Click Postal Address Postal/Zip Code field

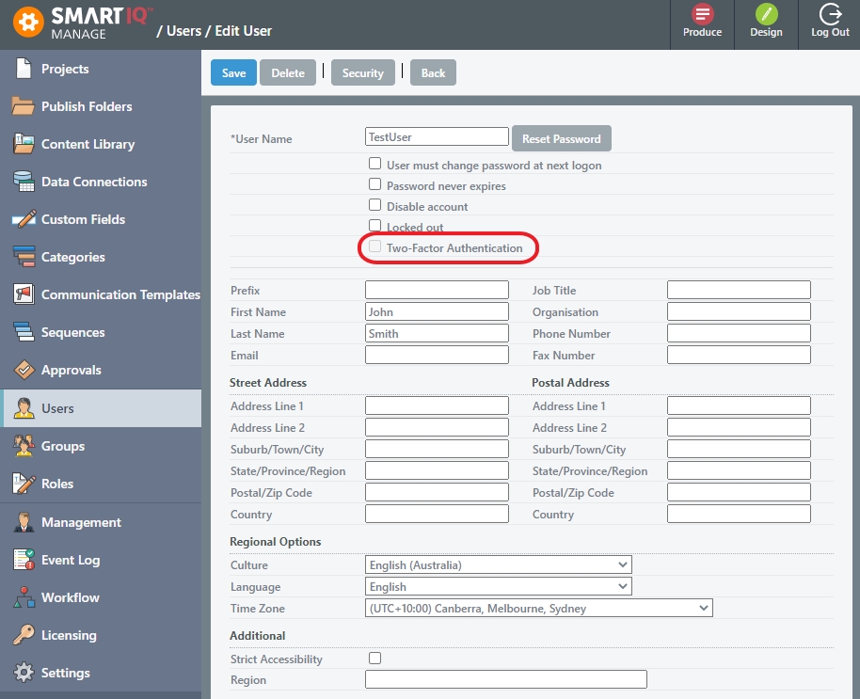tap(739, 492)
